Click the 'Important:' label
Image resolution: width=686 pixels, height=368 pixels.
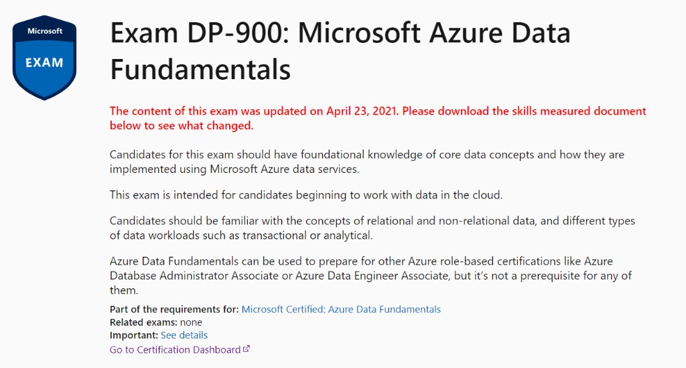(x=134, y=335)
